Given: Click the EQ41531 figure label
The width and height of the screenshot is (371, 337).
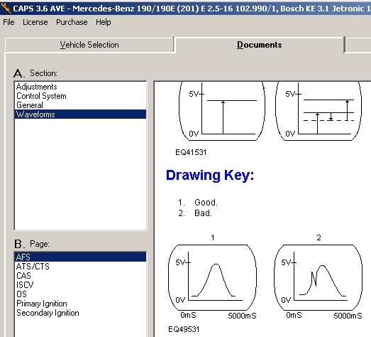Looking at the screenshot, I should point(191,152).
